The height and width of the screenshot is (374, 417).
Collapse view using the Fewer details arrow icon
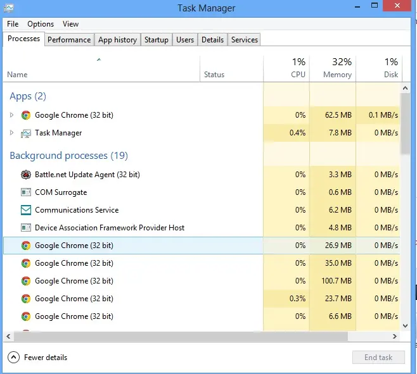[x=13, y=358]
